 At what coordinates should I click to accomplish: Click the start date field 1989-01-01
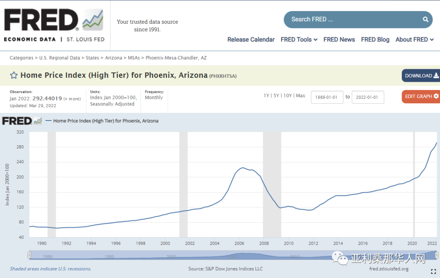327,97
